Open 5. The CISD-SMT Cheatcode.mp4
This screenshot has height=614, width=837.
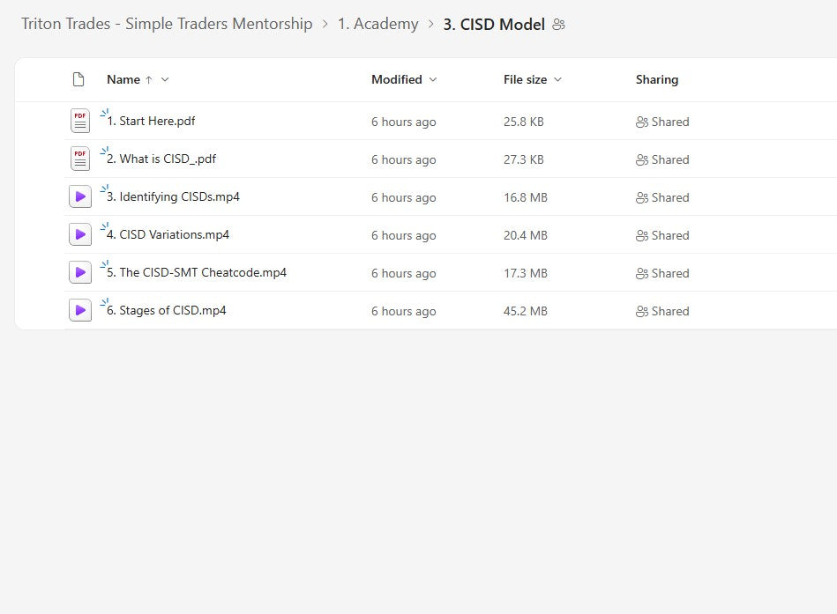(x=197, y=273)
